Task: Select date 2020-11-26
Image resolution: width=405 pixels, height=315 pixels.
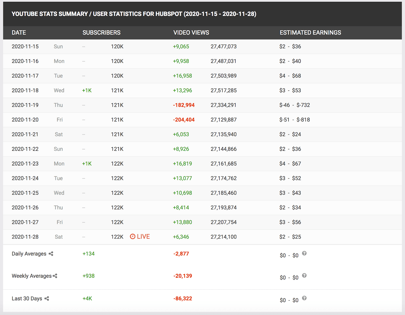Action: (x=25, y=208)
